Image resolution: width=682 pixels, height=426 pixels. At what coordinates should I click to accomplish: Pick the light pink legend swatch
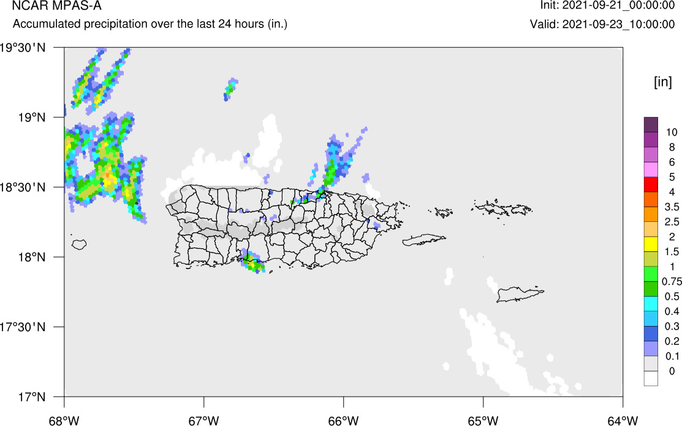[651, 169]
